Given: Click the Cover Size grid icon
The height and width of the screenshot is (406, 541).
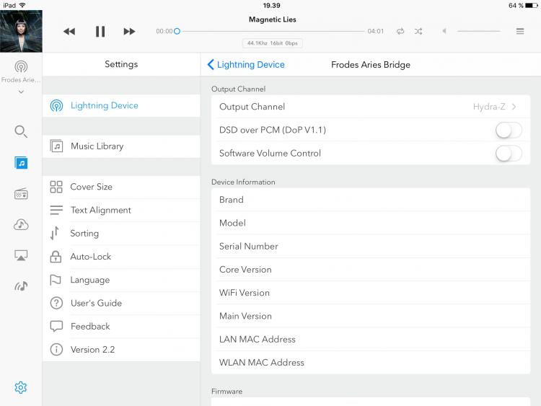Looking at the screenshot, I should tap(56, 187).
